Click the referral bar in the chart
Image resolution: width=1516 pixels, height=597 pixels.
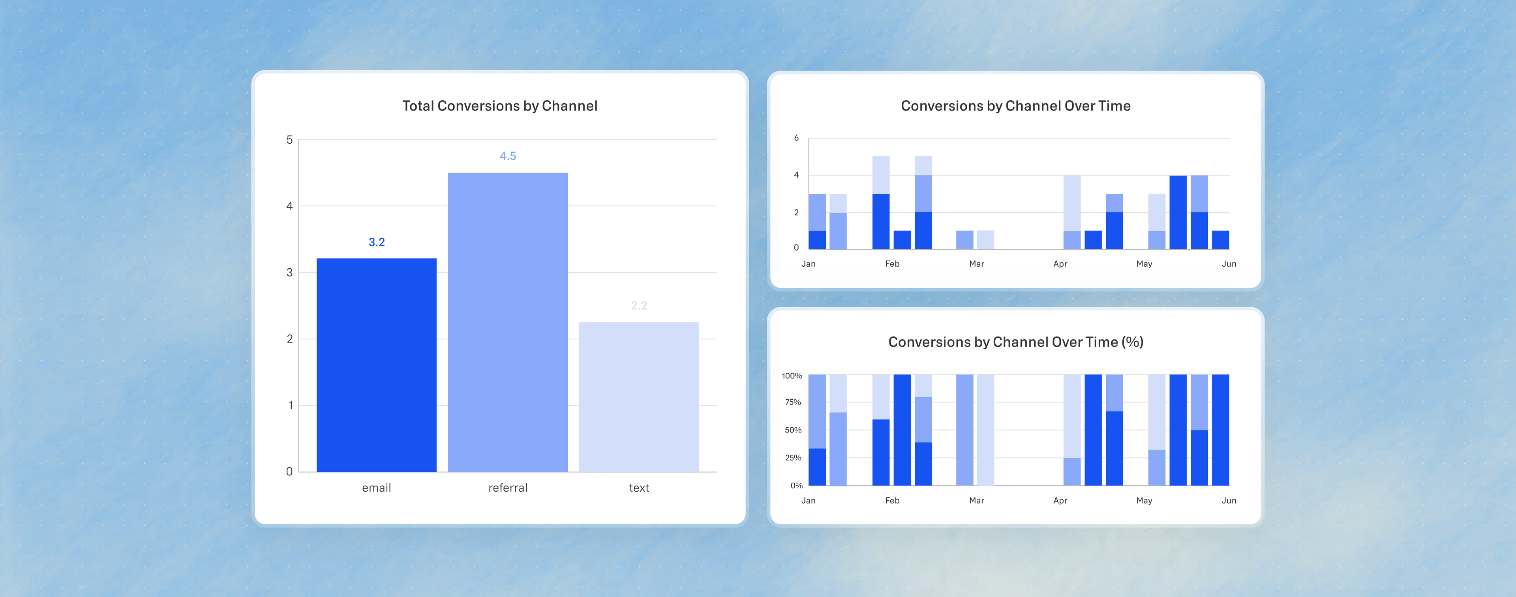(507, 322)
